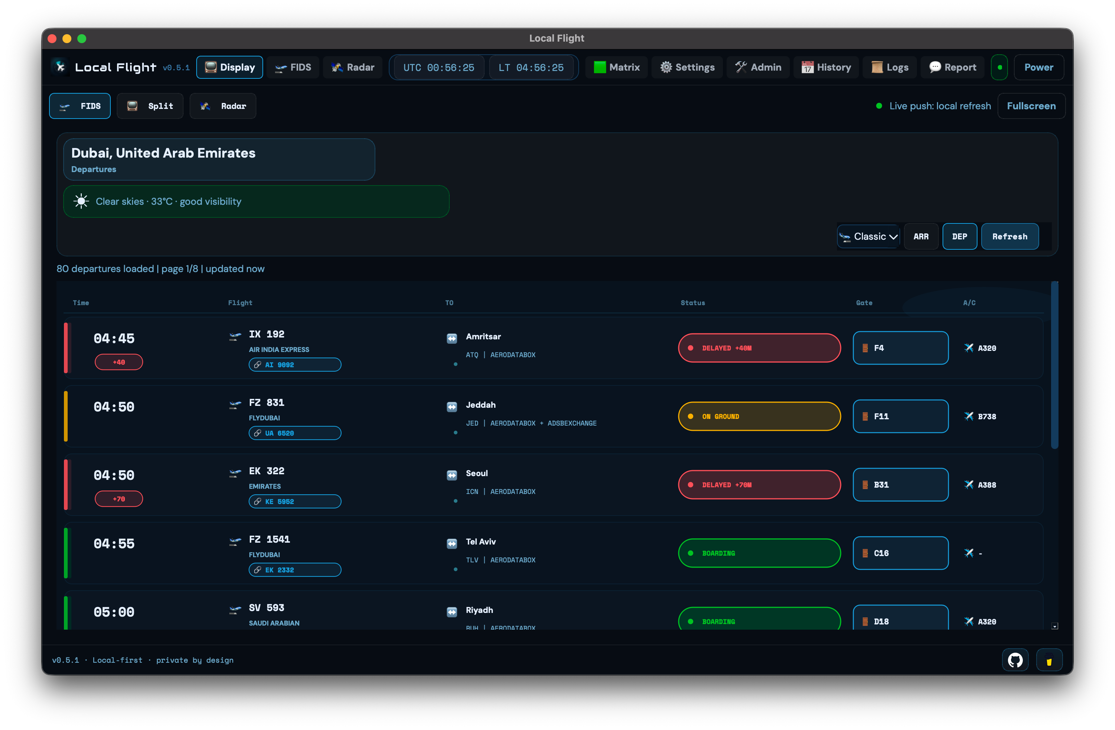Click the door icon in gate C16
Screen dimensions: 1115x730
(x=865, y=553)
